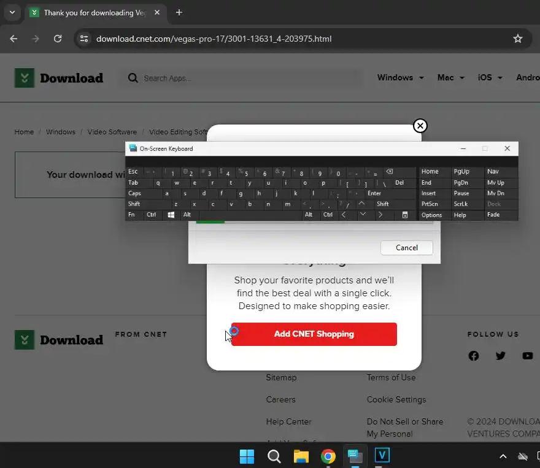Click Windows logo key on On-Screen Keyboard
540x468 pixels.
click(x=171, y=215)
